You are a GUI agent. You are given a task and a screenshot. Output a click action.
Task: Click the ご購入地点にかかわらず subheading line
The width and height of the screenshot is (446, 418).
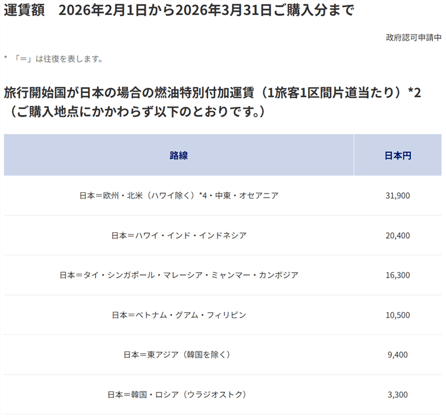pos(134,111)
